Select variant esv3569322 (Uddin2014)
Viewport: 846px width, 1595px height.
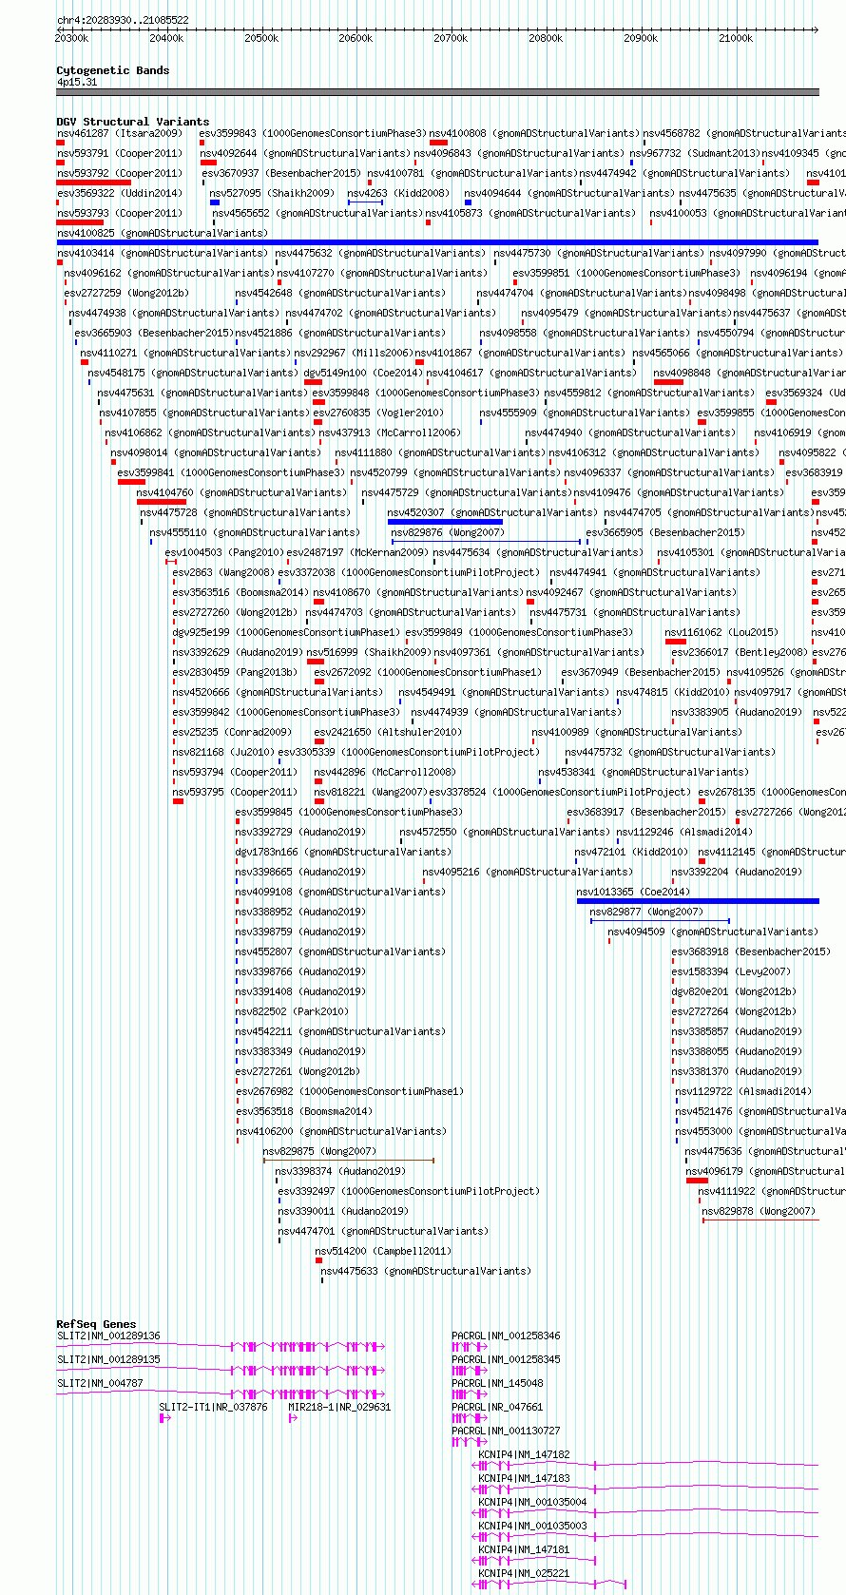point(119,193)
